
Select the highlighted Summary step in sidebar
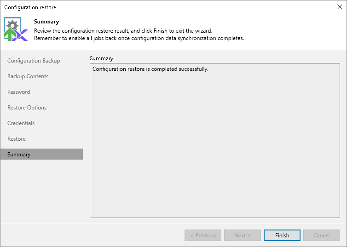point(19,155)
